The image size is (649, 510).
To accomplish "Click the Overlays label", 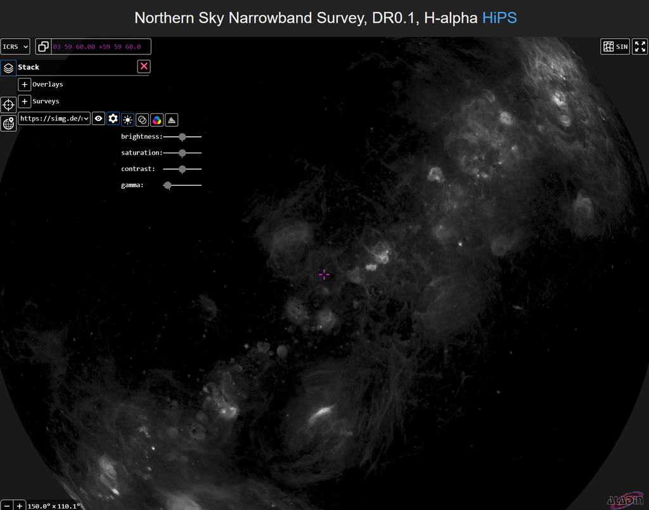I will pos(48,84).
